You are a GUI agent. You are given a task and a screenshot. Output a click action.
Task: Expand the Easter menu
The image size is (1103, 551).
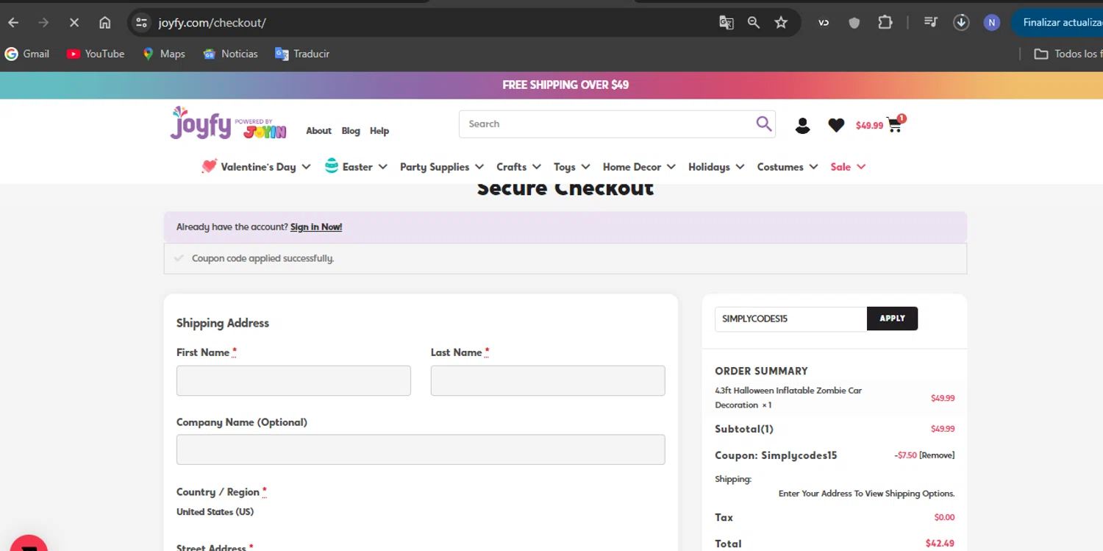tap(356, 167)
